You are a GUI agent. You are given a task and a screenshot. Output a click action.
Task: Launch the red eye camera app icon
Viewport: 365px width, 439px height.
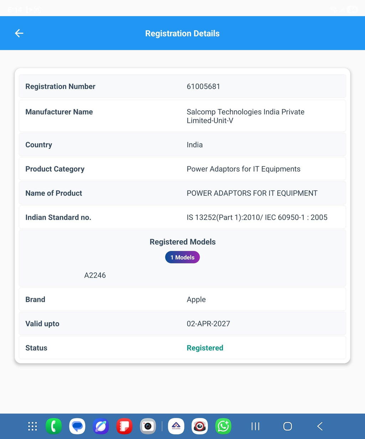[x=200, y=426]
